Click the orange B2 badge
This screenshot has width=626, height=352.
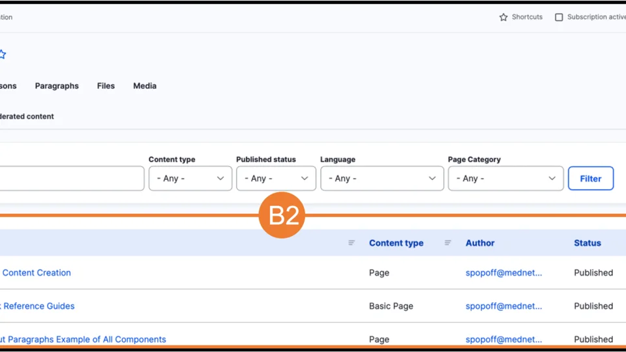pyautogui.click(x=282, y=215)
